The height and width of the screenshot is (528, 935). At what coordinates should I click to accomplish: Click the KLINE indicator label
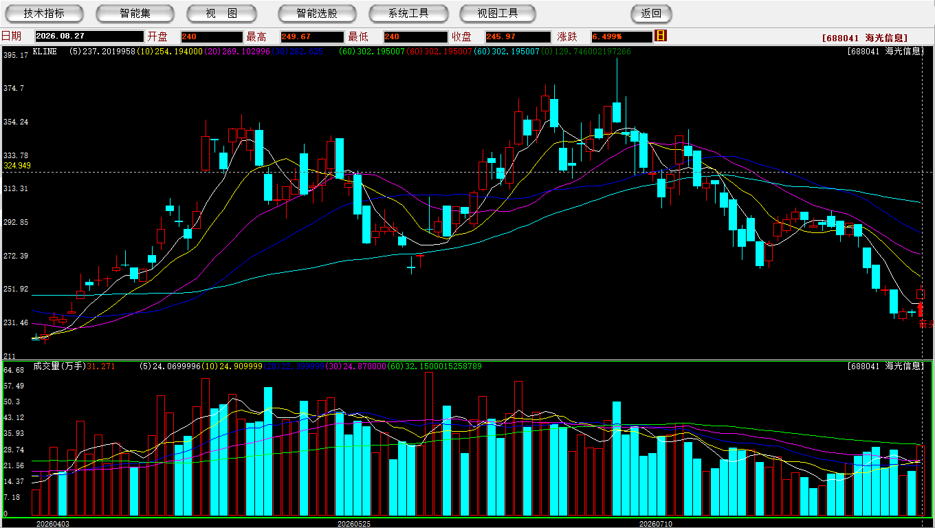[45, 52]
